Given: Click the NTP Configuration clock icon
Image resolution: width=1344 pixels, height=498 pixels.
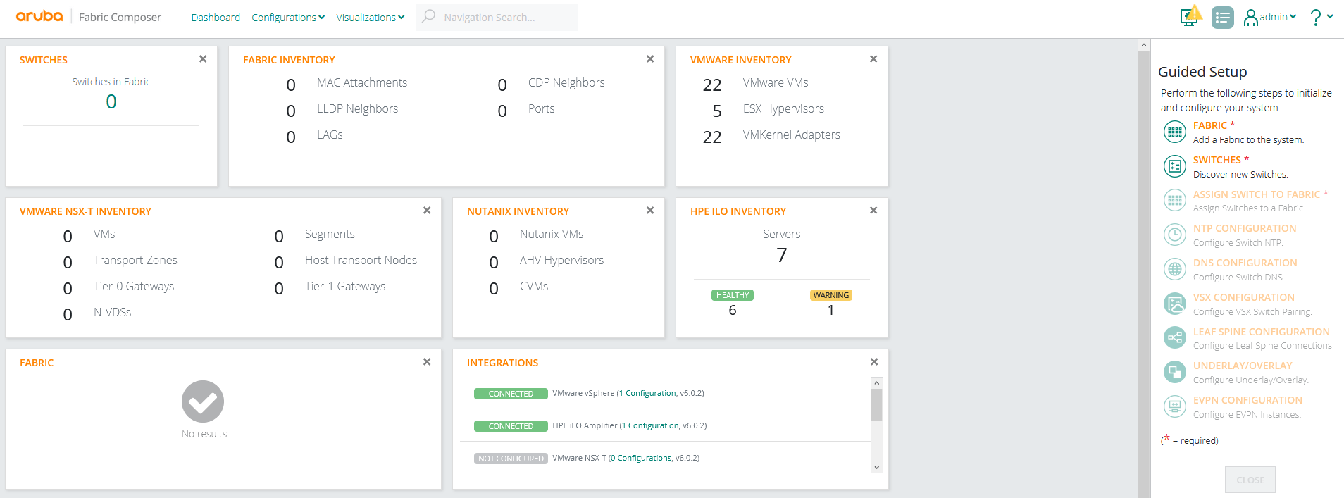Looking at the screenshot, I should click(x=1175, y=235).
